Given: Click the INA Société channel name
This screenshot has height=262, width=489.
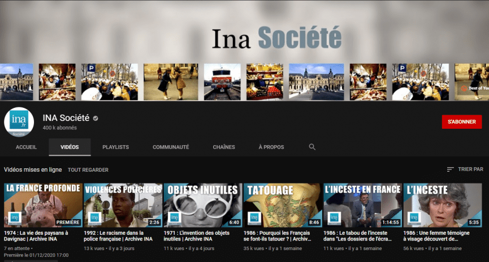Looking at the screenshot, I should pos(66,118).
